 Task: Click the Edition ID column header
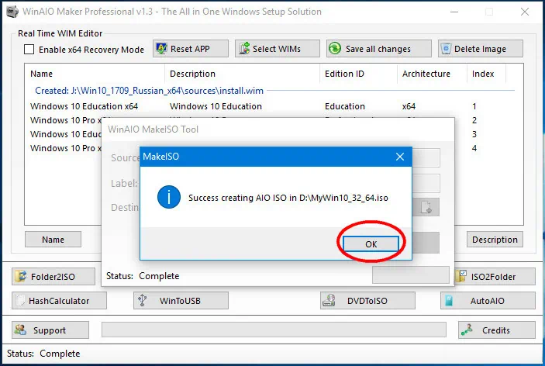pyautogui.click(x=358, y=74)
